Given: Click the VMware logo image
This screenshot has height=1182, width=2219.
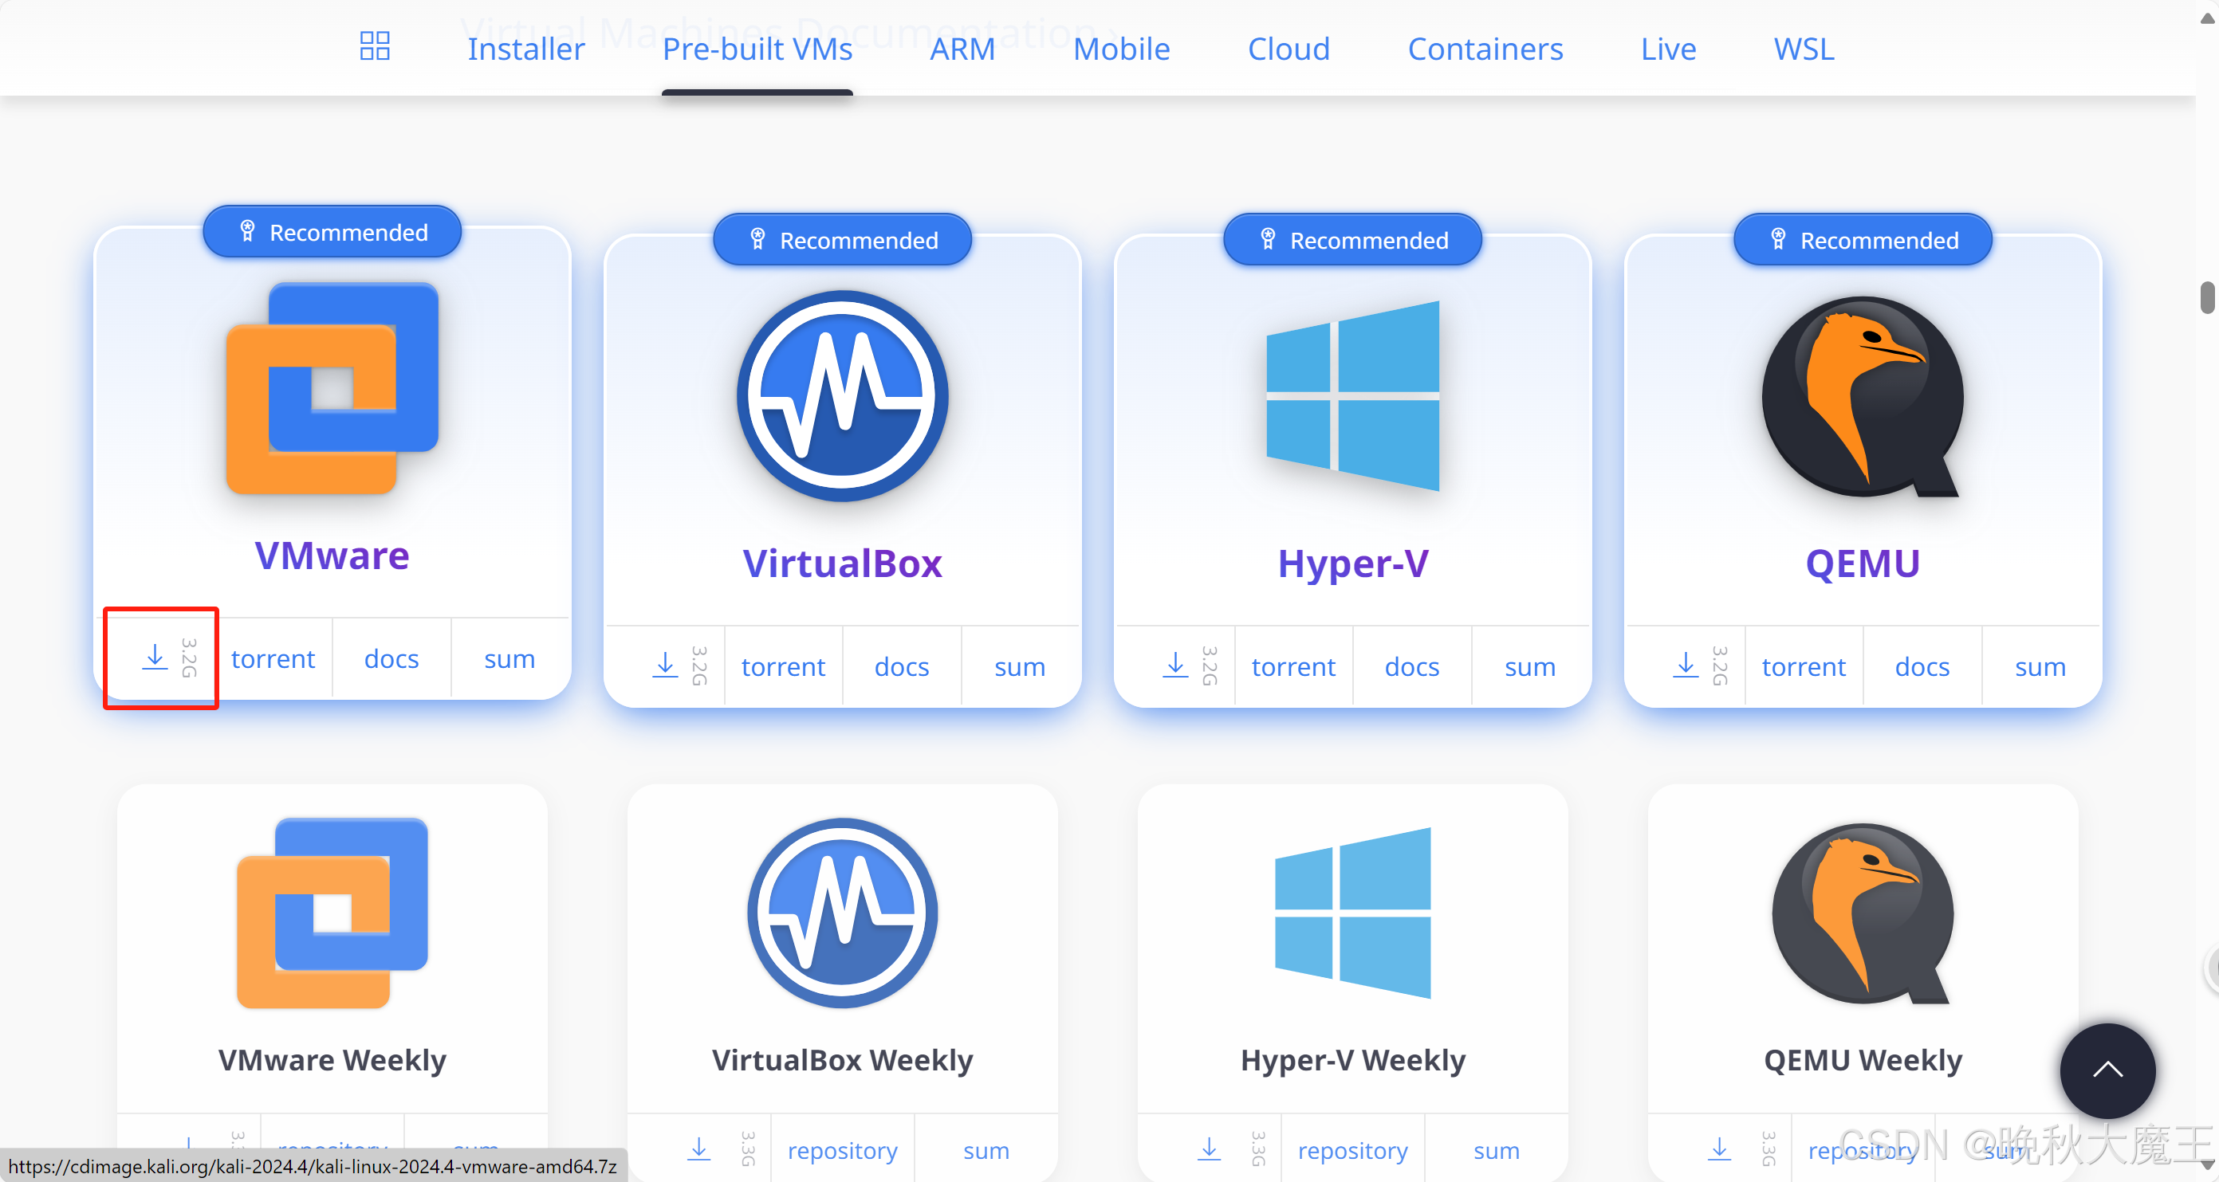Looking at the screenshot, I should click(332, 388).
